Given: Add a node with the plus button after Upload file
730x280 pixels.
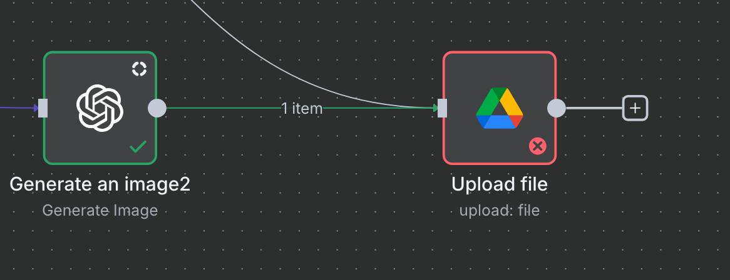Looking at the screenshot, I should point(635,108).
